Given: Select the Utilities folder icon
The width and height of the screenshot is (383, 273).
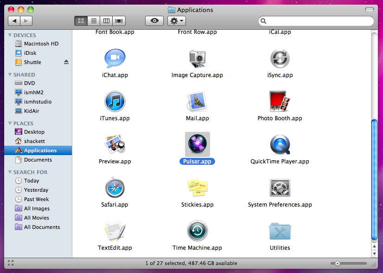Looking at the screenshot, I should coord(280,231).
